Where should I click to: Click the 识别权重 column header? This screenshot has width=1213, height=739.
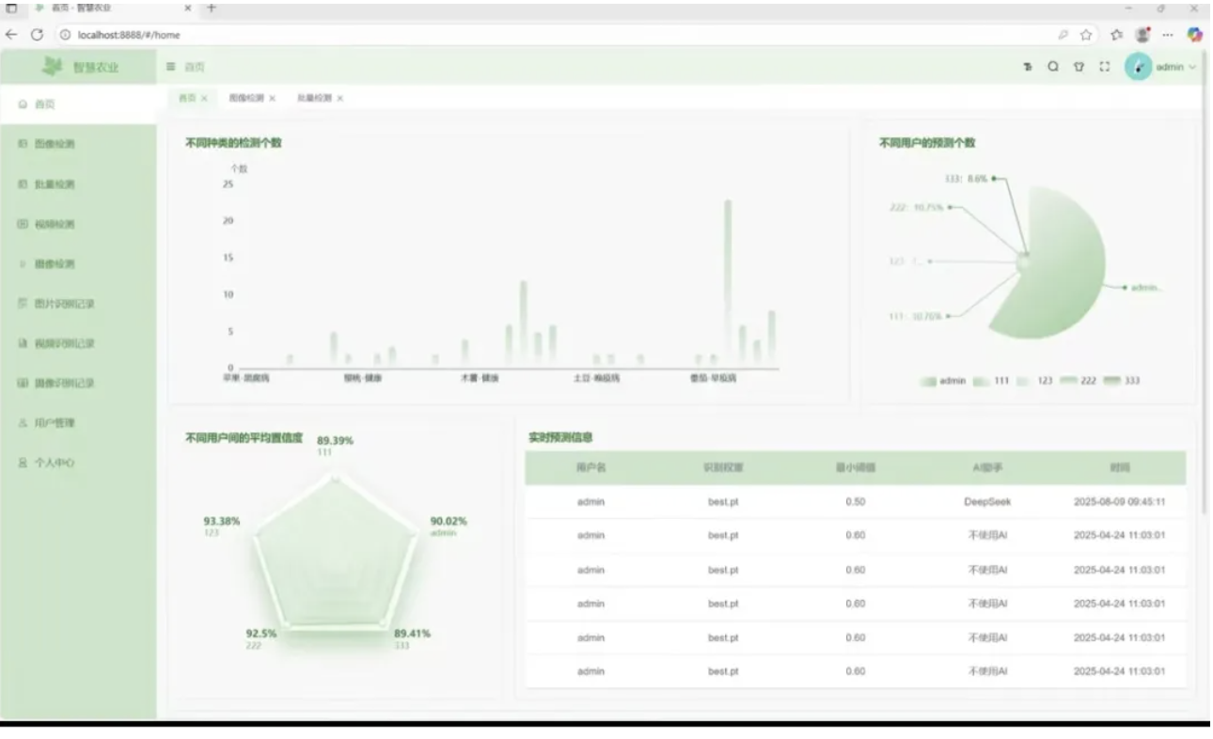click(723, 467)
